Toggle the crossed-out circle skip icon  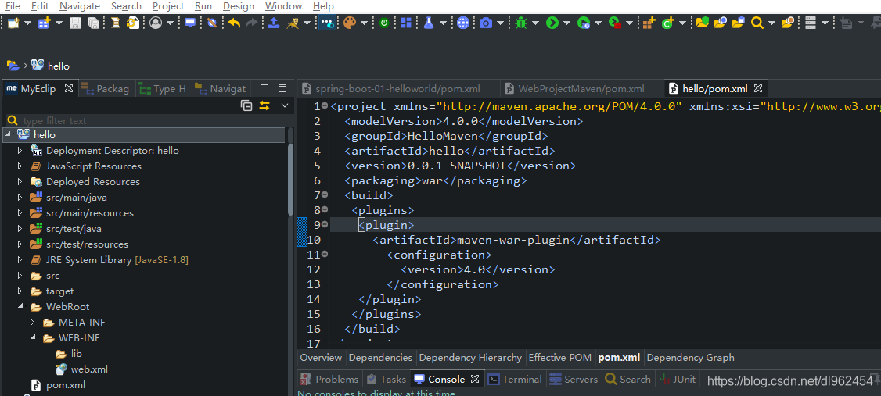212,23
